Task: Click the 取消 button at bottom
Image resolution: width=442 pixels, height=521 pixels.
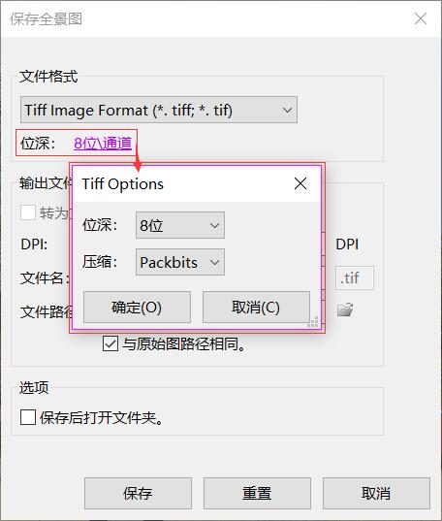Action: pos(376,494)
